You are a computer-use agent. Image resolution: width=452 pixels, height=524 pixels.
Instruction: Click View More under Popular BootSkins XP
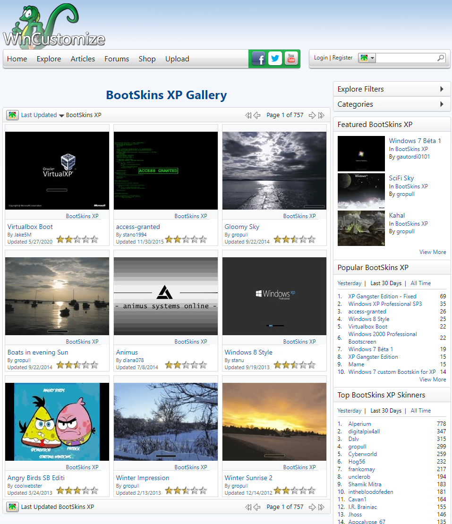coord(433,380)
